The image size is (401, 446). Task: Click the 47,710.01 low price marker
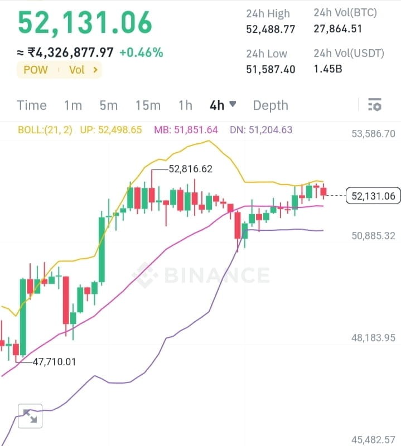point(54,362)
